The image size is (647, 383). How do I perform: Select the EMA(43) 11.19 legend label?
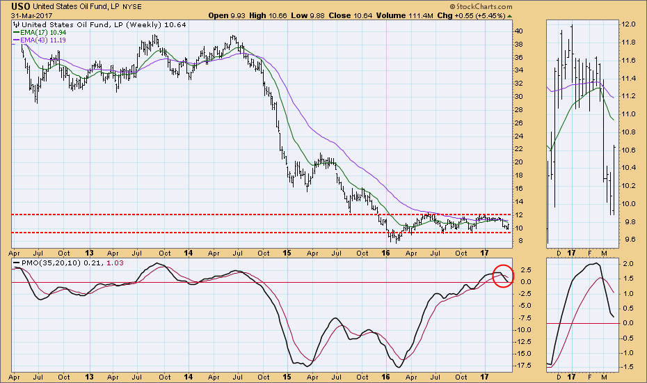45,41
